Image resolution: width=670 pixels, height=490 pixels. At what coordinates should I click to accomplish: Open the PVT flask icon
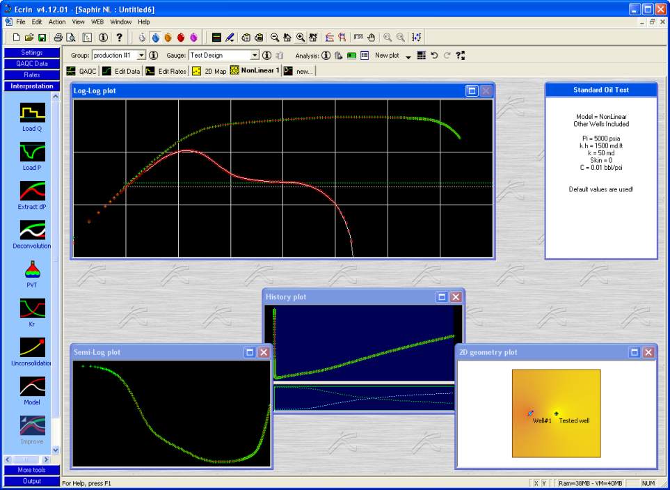[x=32, y=269]
